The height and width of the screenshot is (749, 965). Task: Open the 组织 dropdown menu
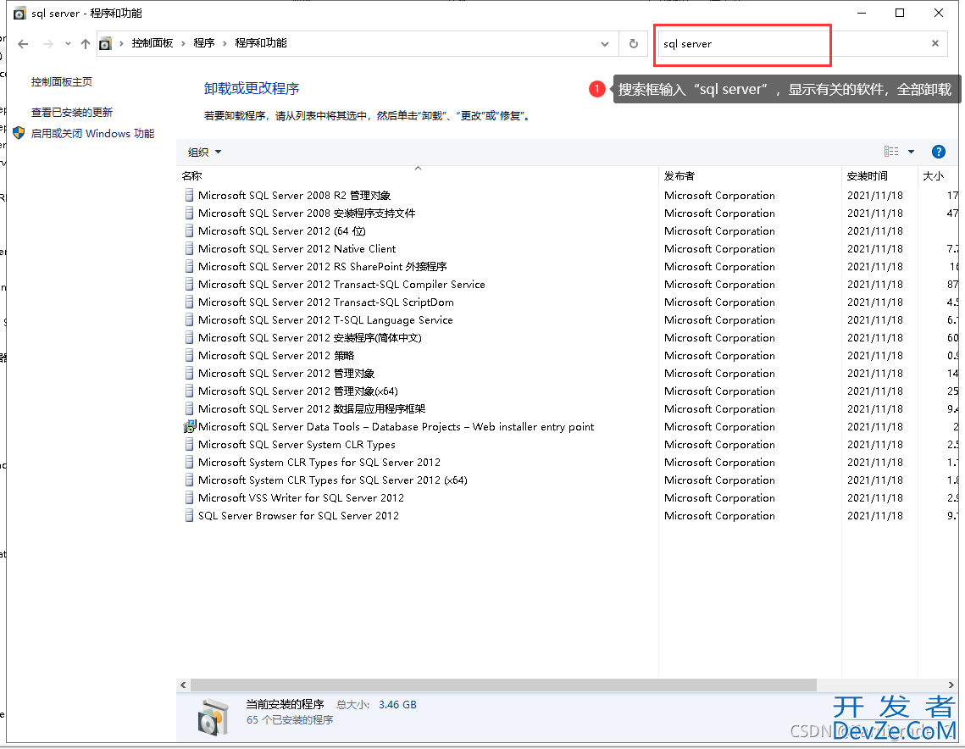pos(204,152)
